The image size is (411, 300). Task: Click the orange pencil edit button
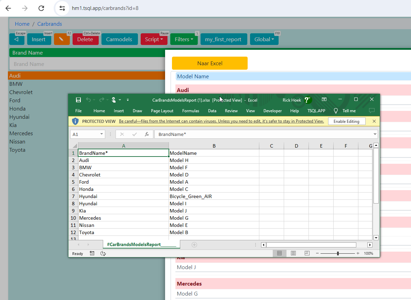tap(62, 39)
